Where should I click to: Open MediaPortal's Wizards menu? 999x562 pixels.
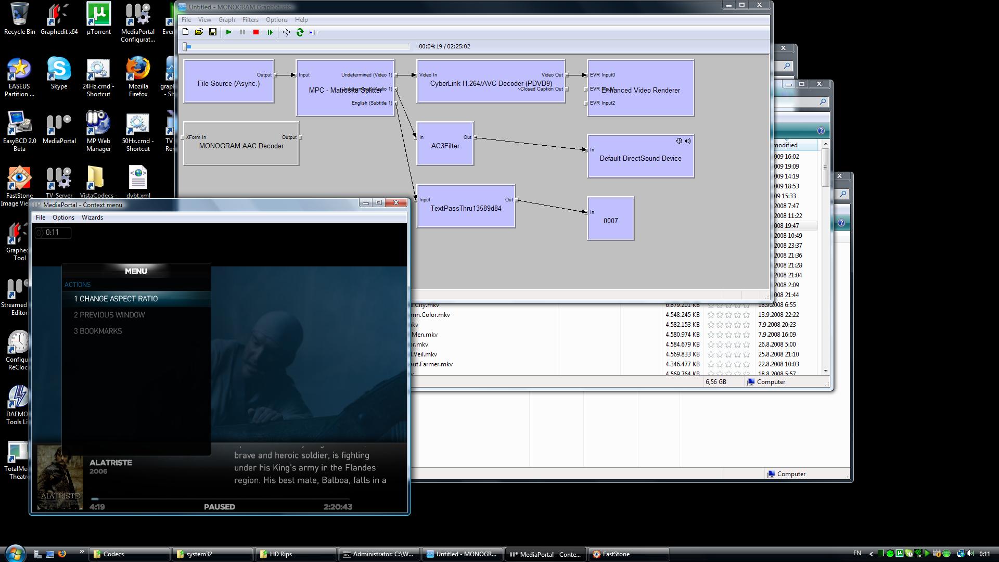pyautogui.click(x=92, y=218)
